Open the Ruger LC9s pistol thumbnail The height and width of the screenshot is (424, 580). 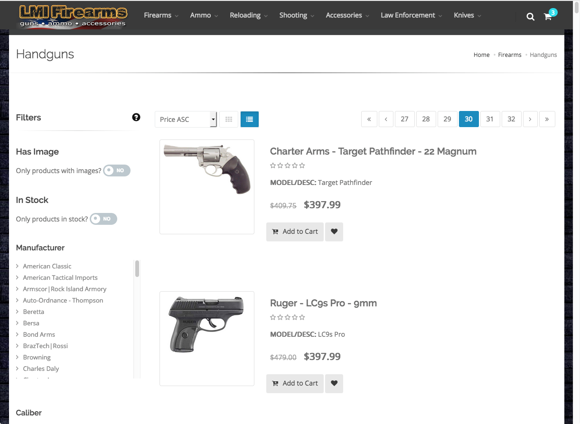coord(207,339)
